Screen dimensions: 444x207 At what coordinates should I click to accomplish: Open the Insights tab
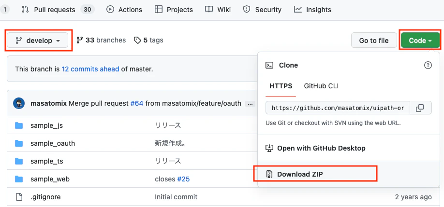(312, 10)
